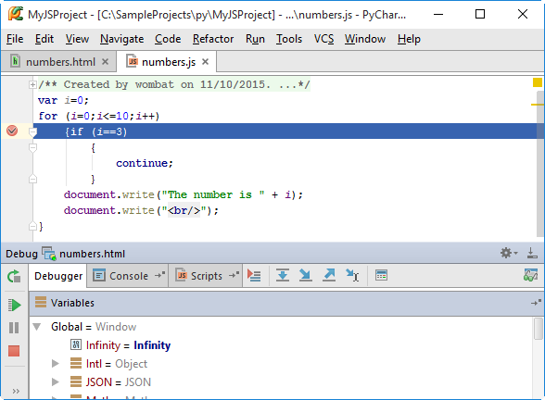Image resolution: width=545 pixels, height=400 pixels.
Task: Click the yellow inspection status indicator
Action: [x=538, y=82]
